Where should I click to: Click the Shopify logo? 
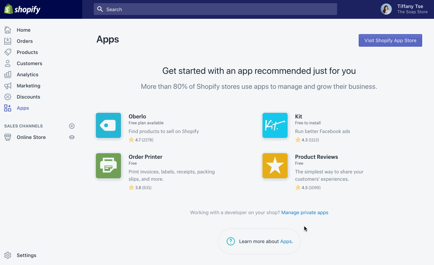tap(22, 9)
